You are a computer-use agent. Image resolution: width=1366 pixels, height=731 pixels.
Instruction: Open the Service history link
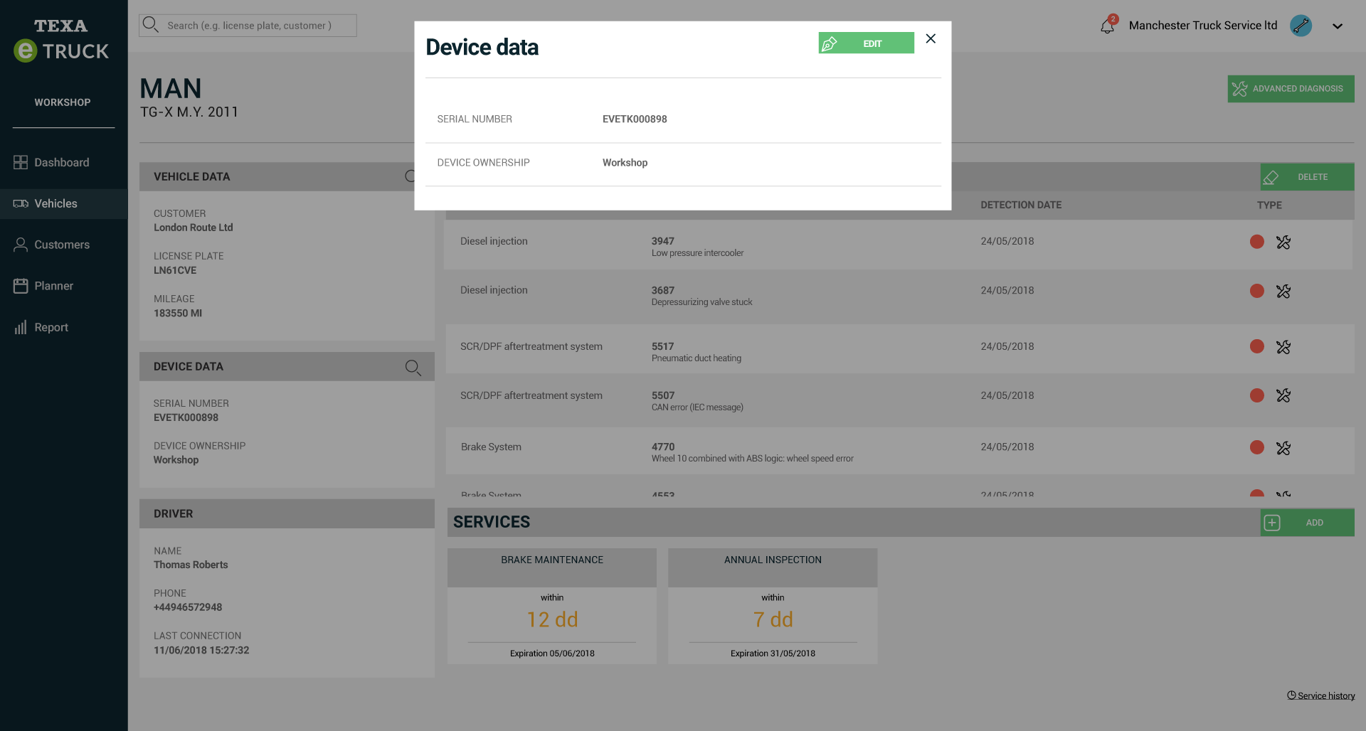(1325, 695)
